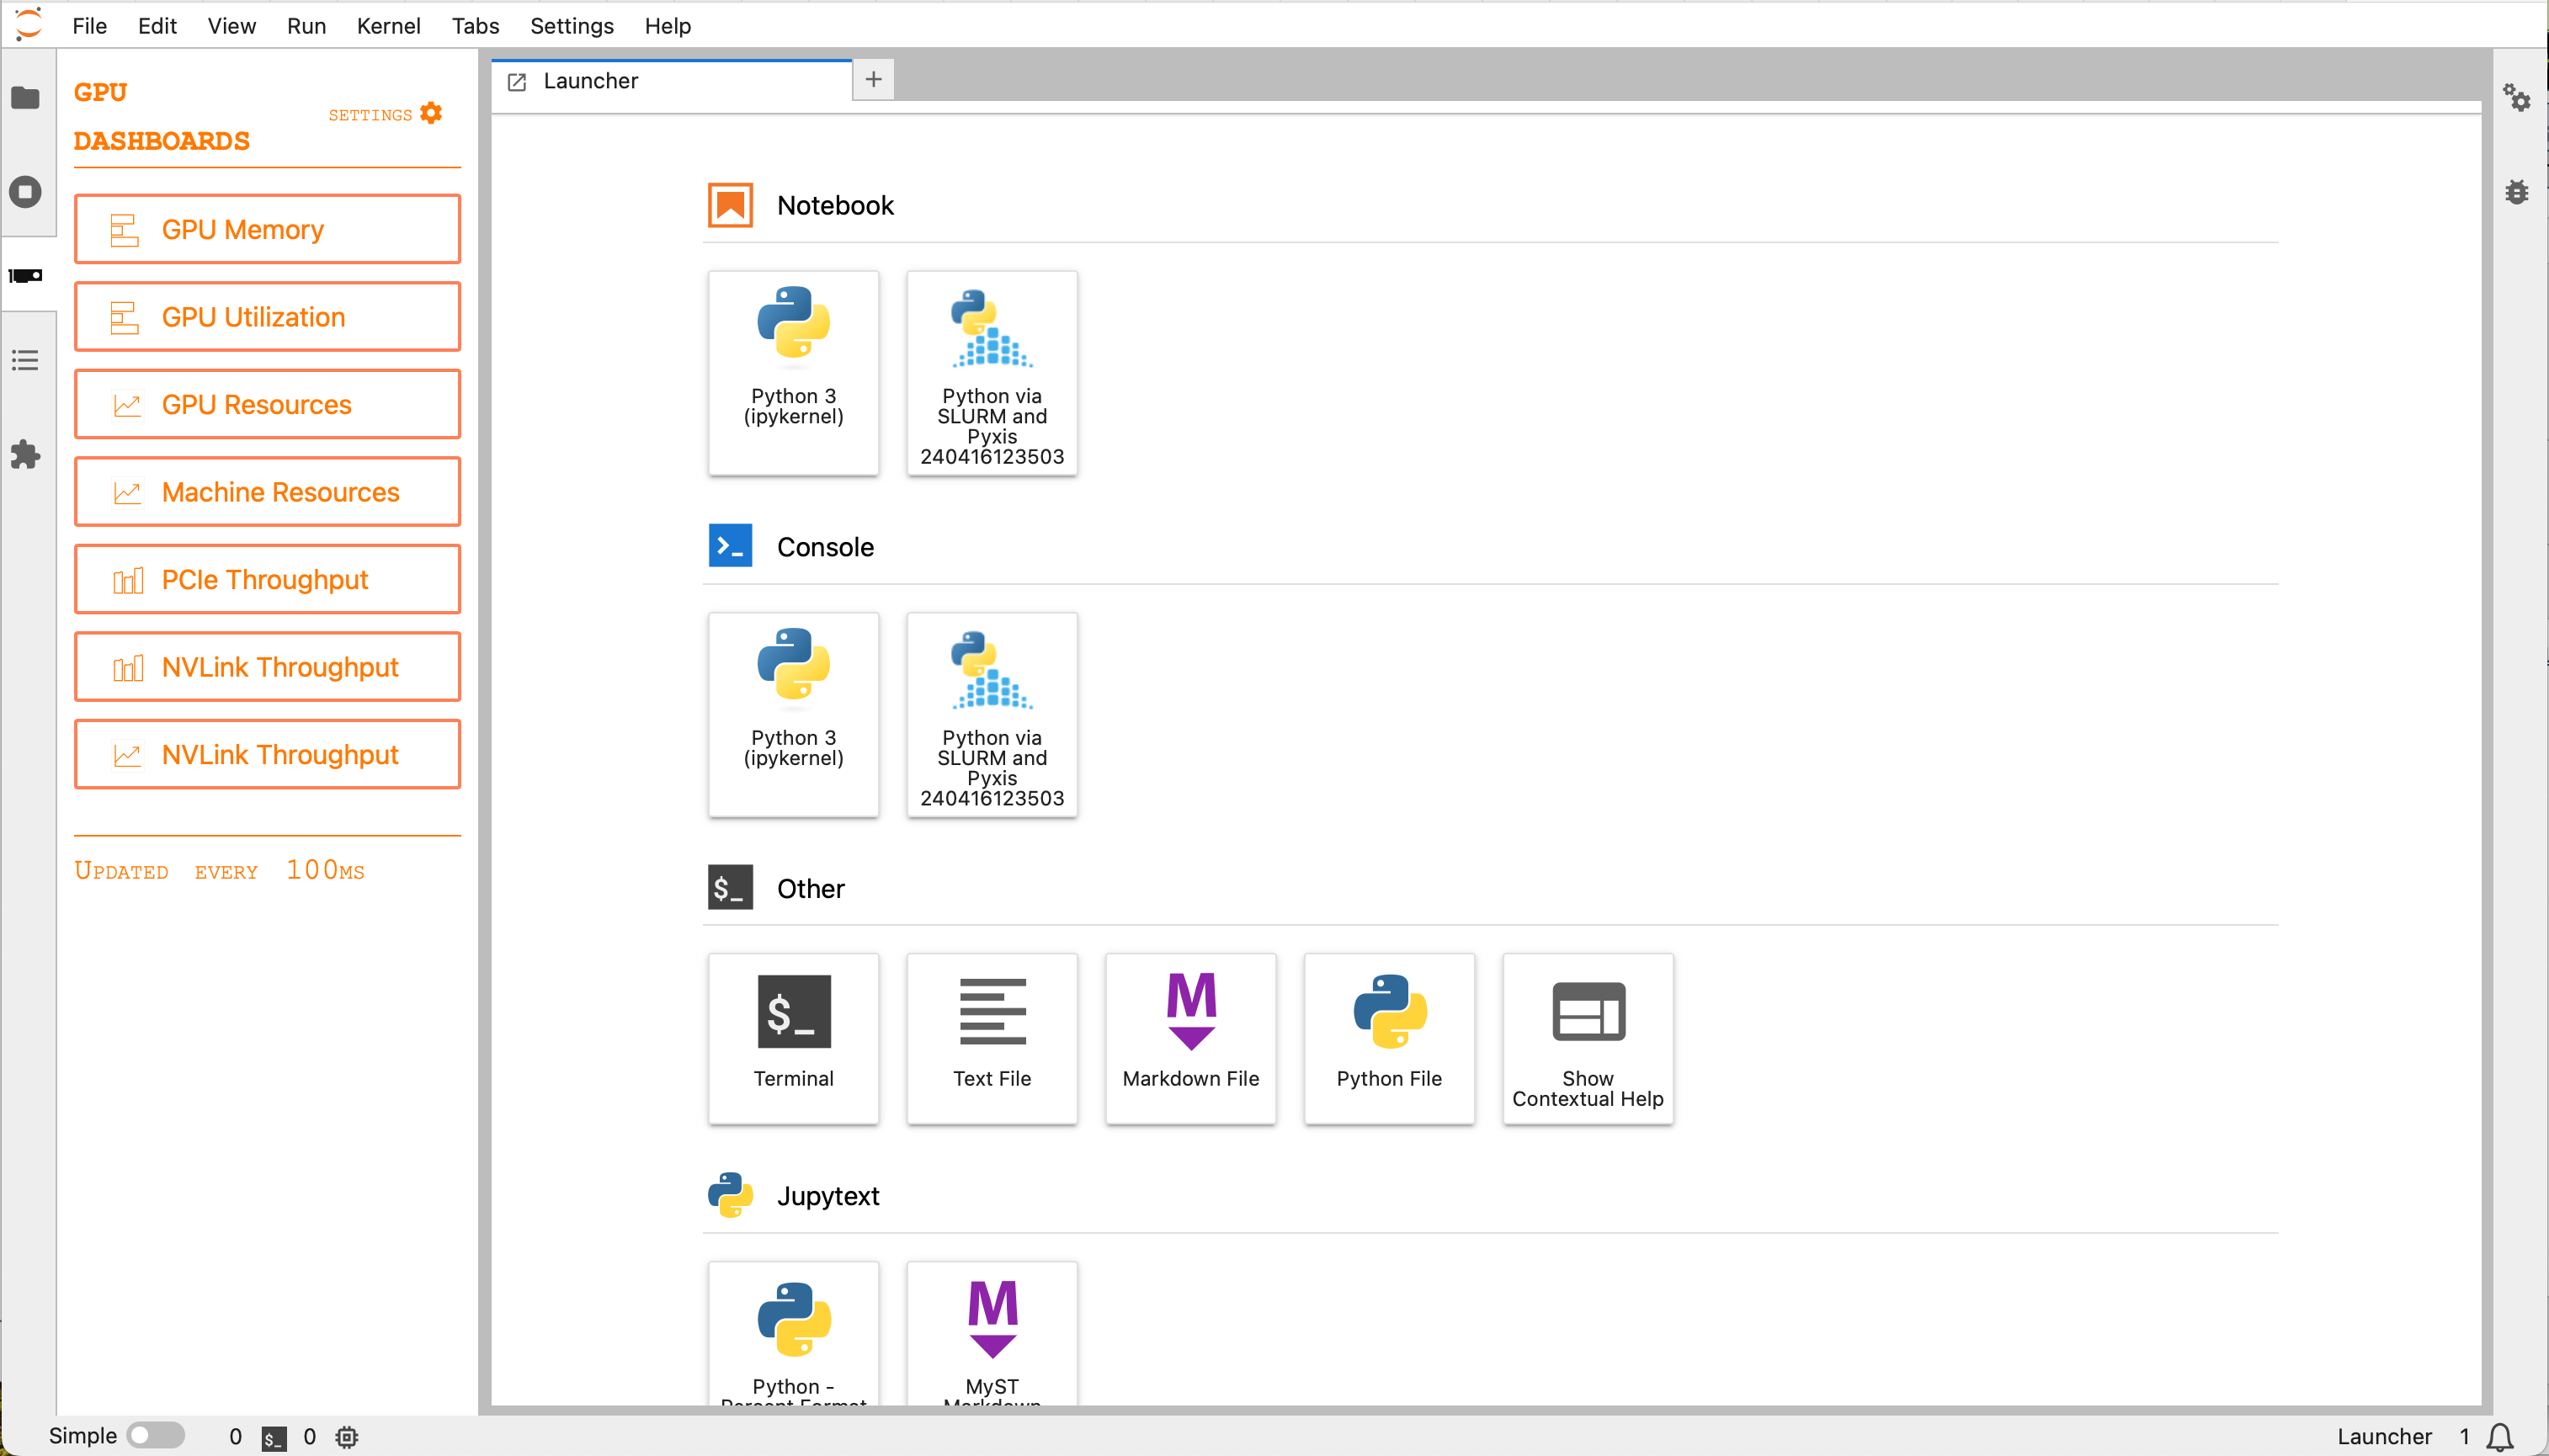Toggle Simple interface mode switch
Image resolution: width=2549 pixels, height=1456 pixels.
156,1435
